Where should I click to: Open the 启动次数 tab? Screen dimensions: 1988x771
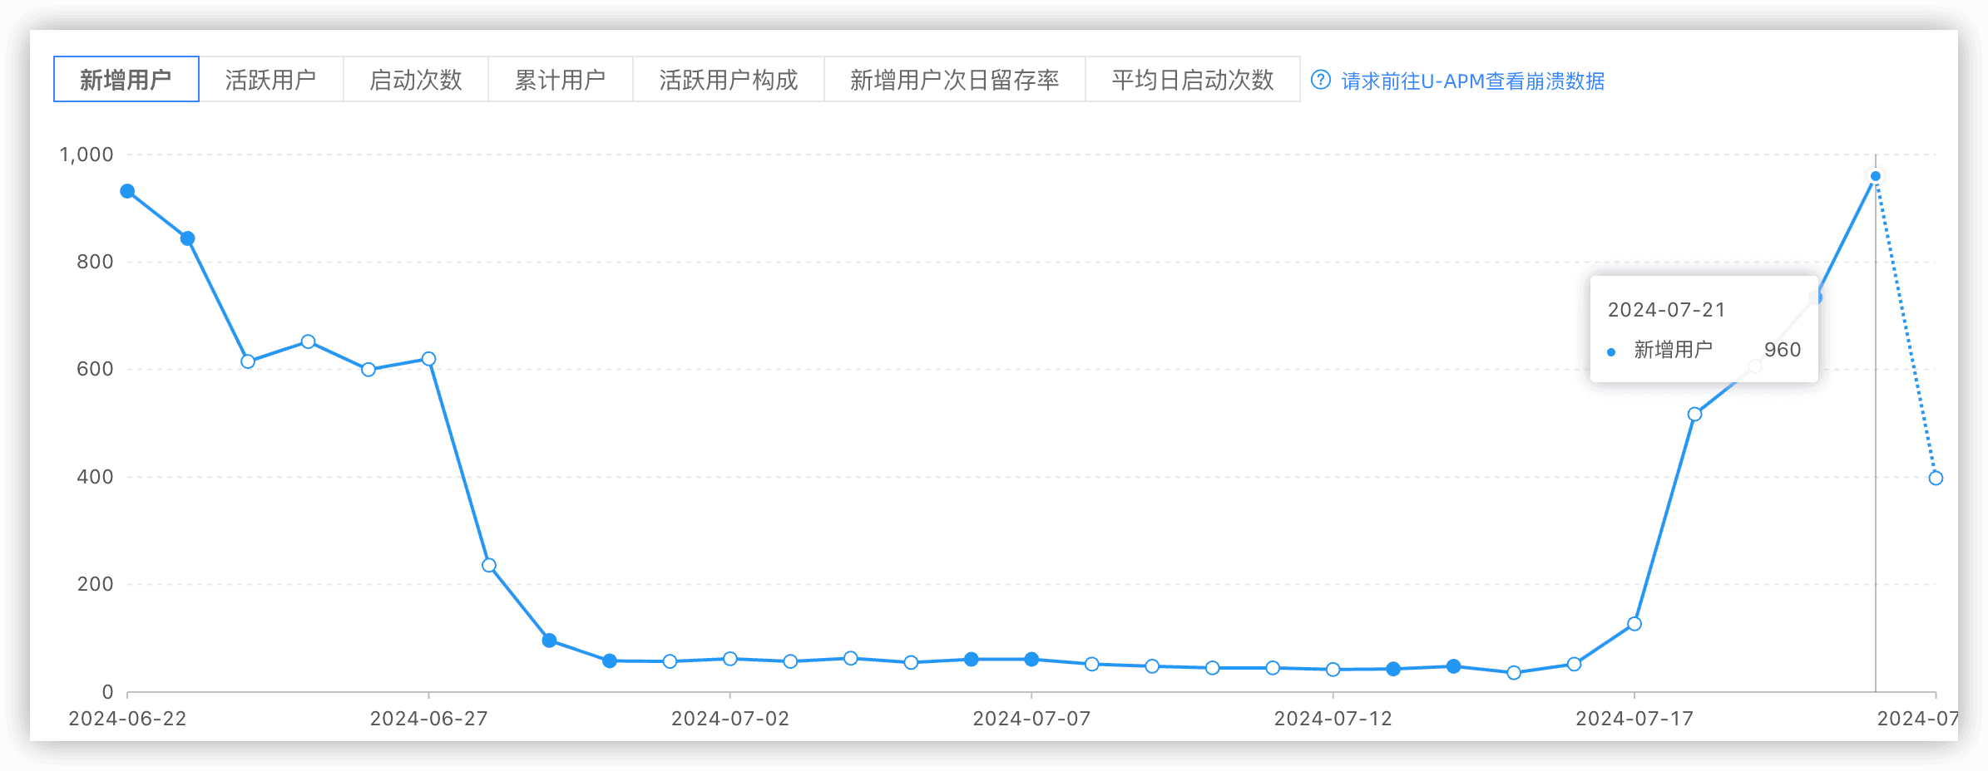(415, 80)
